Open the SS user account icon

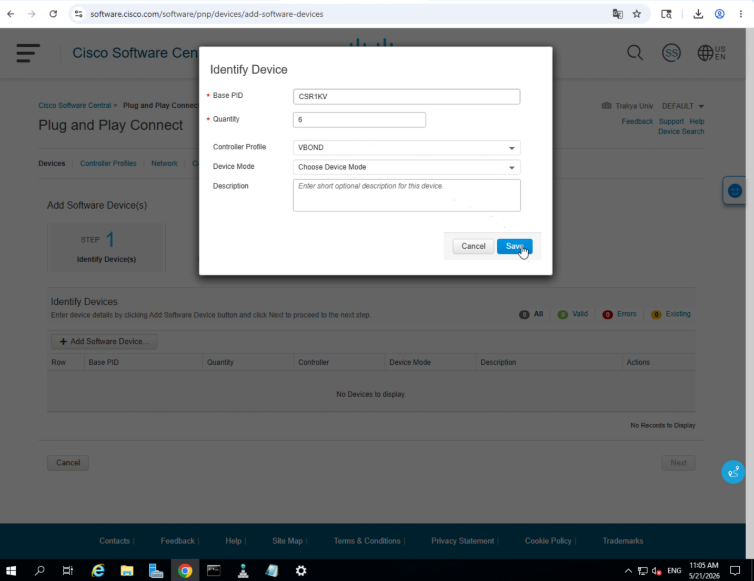671,53
